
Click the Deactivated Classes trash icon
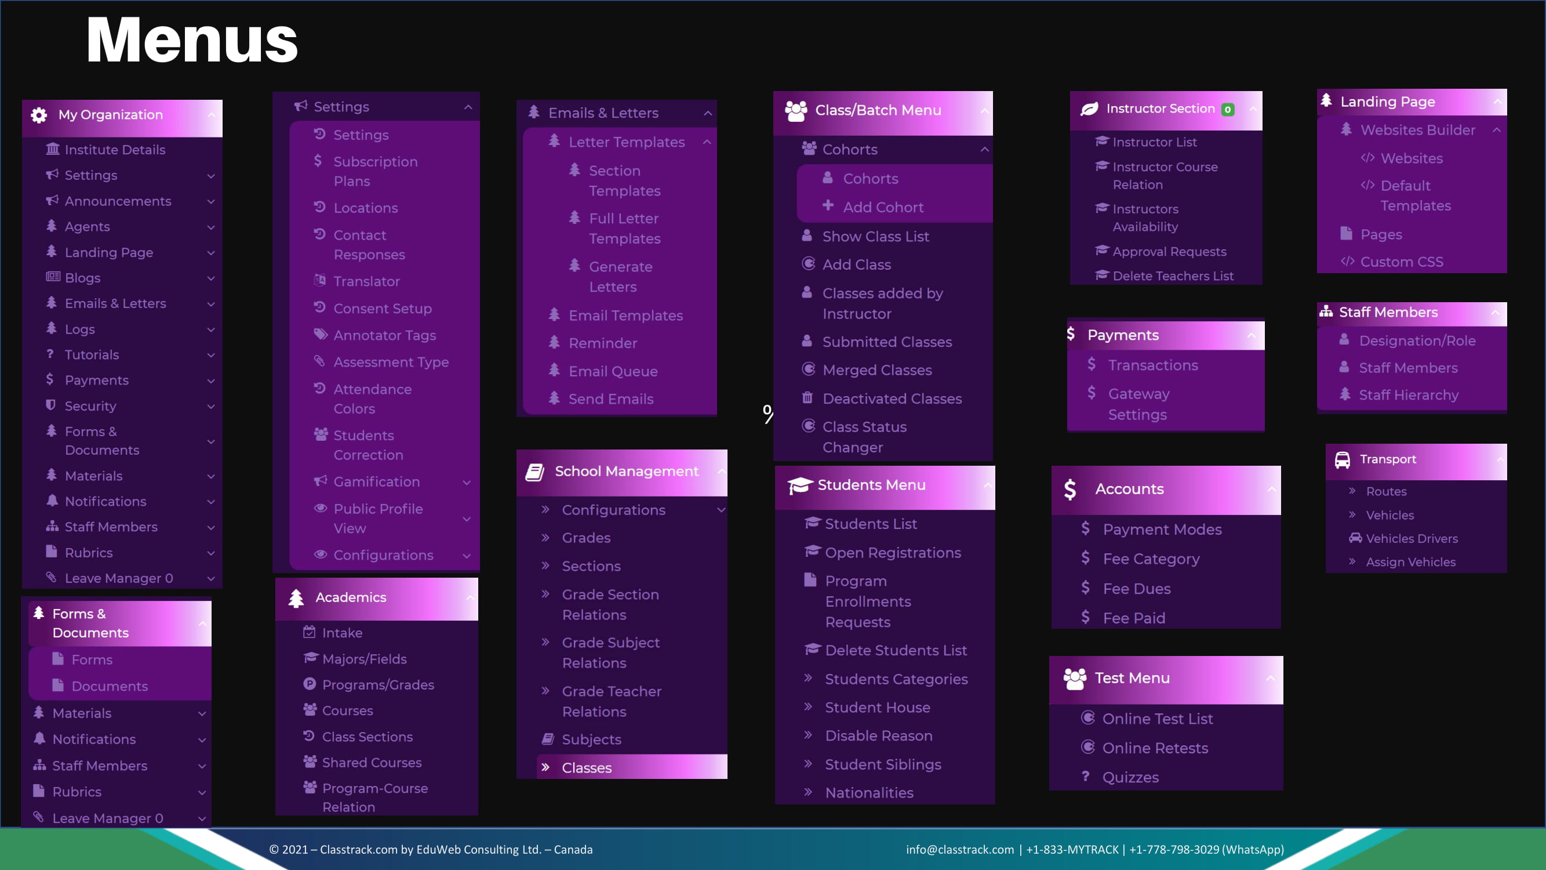808,398
